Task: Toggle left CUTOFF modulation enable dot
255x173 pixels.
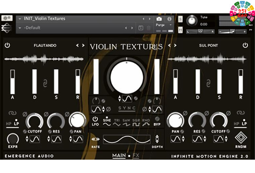Action: (x=25, y=132)
